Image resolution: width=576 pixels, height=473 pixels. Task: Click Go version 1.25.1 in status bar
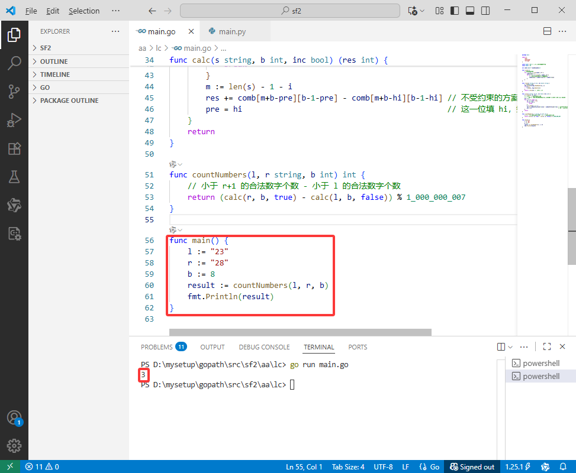click(x=518, y=466)
